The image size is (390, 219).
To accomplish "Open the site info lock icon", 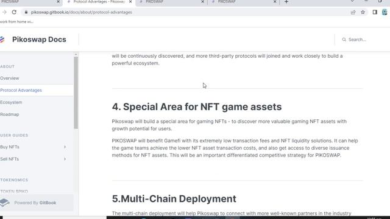I will 26,12.
